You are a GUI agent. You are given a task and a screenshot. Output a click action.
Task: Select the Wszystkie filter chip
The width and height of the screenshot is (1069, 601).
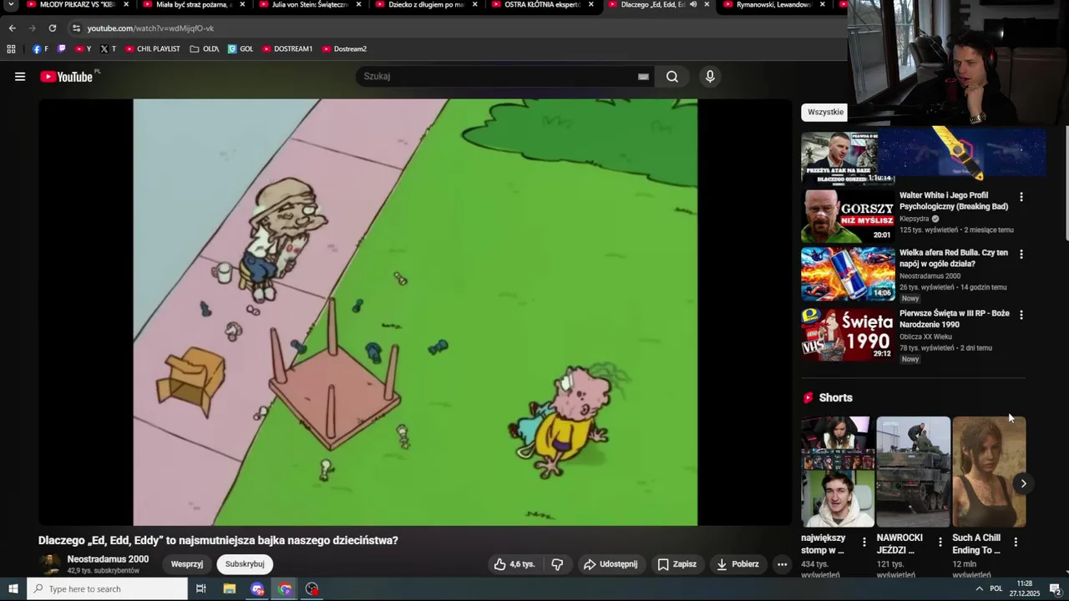tap(825, 112)
